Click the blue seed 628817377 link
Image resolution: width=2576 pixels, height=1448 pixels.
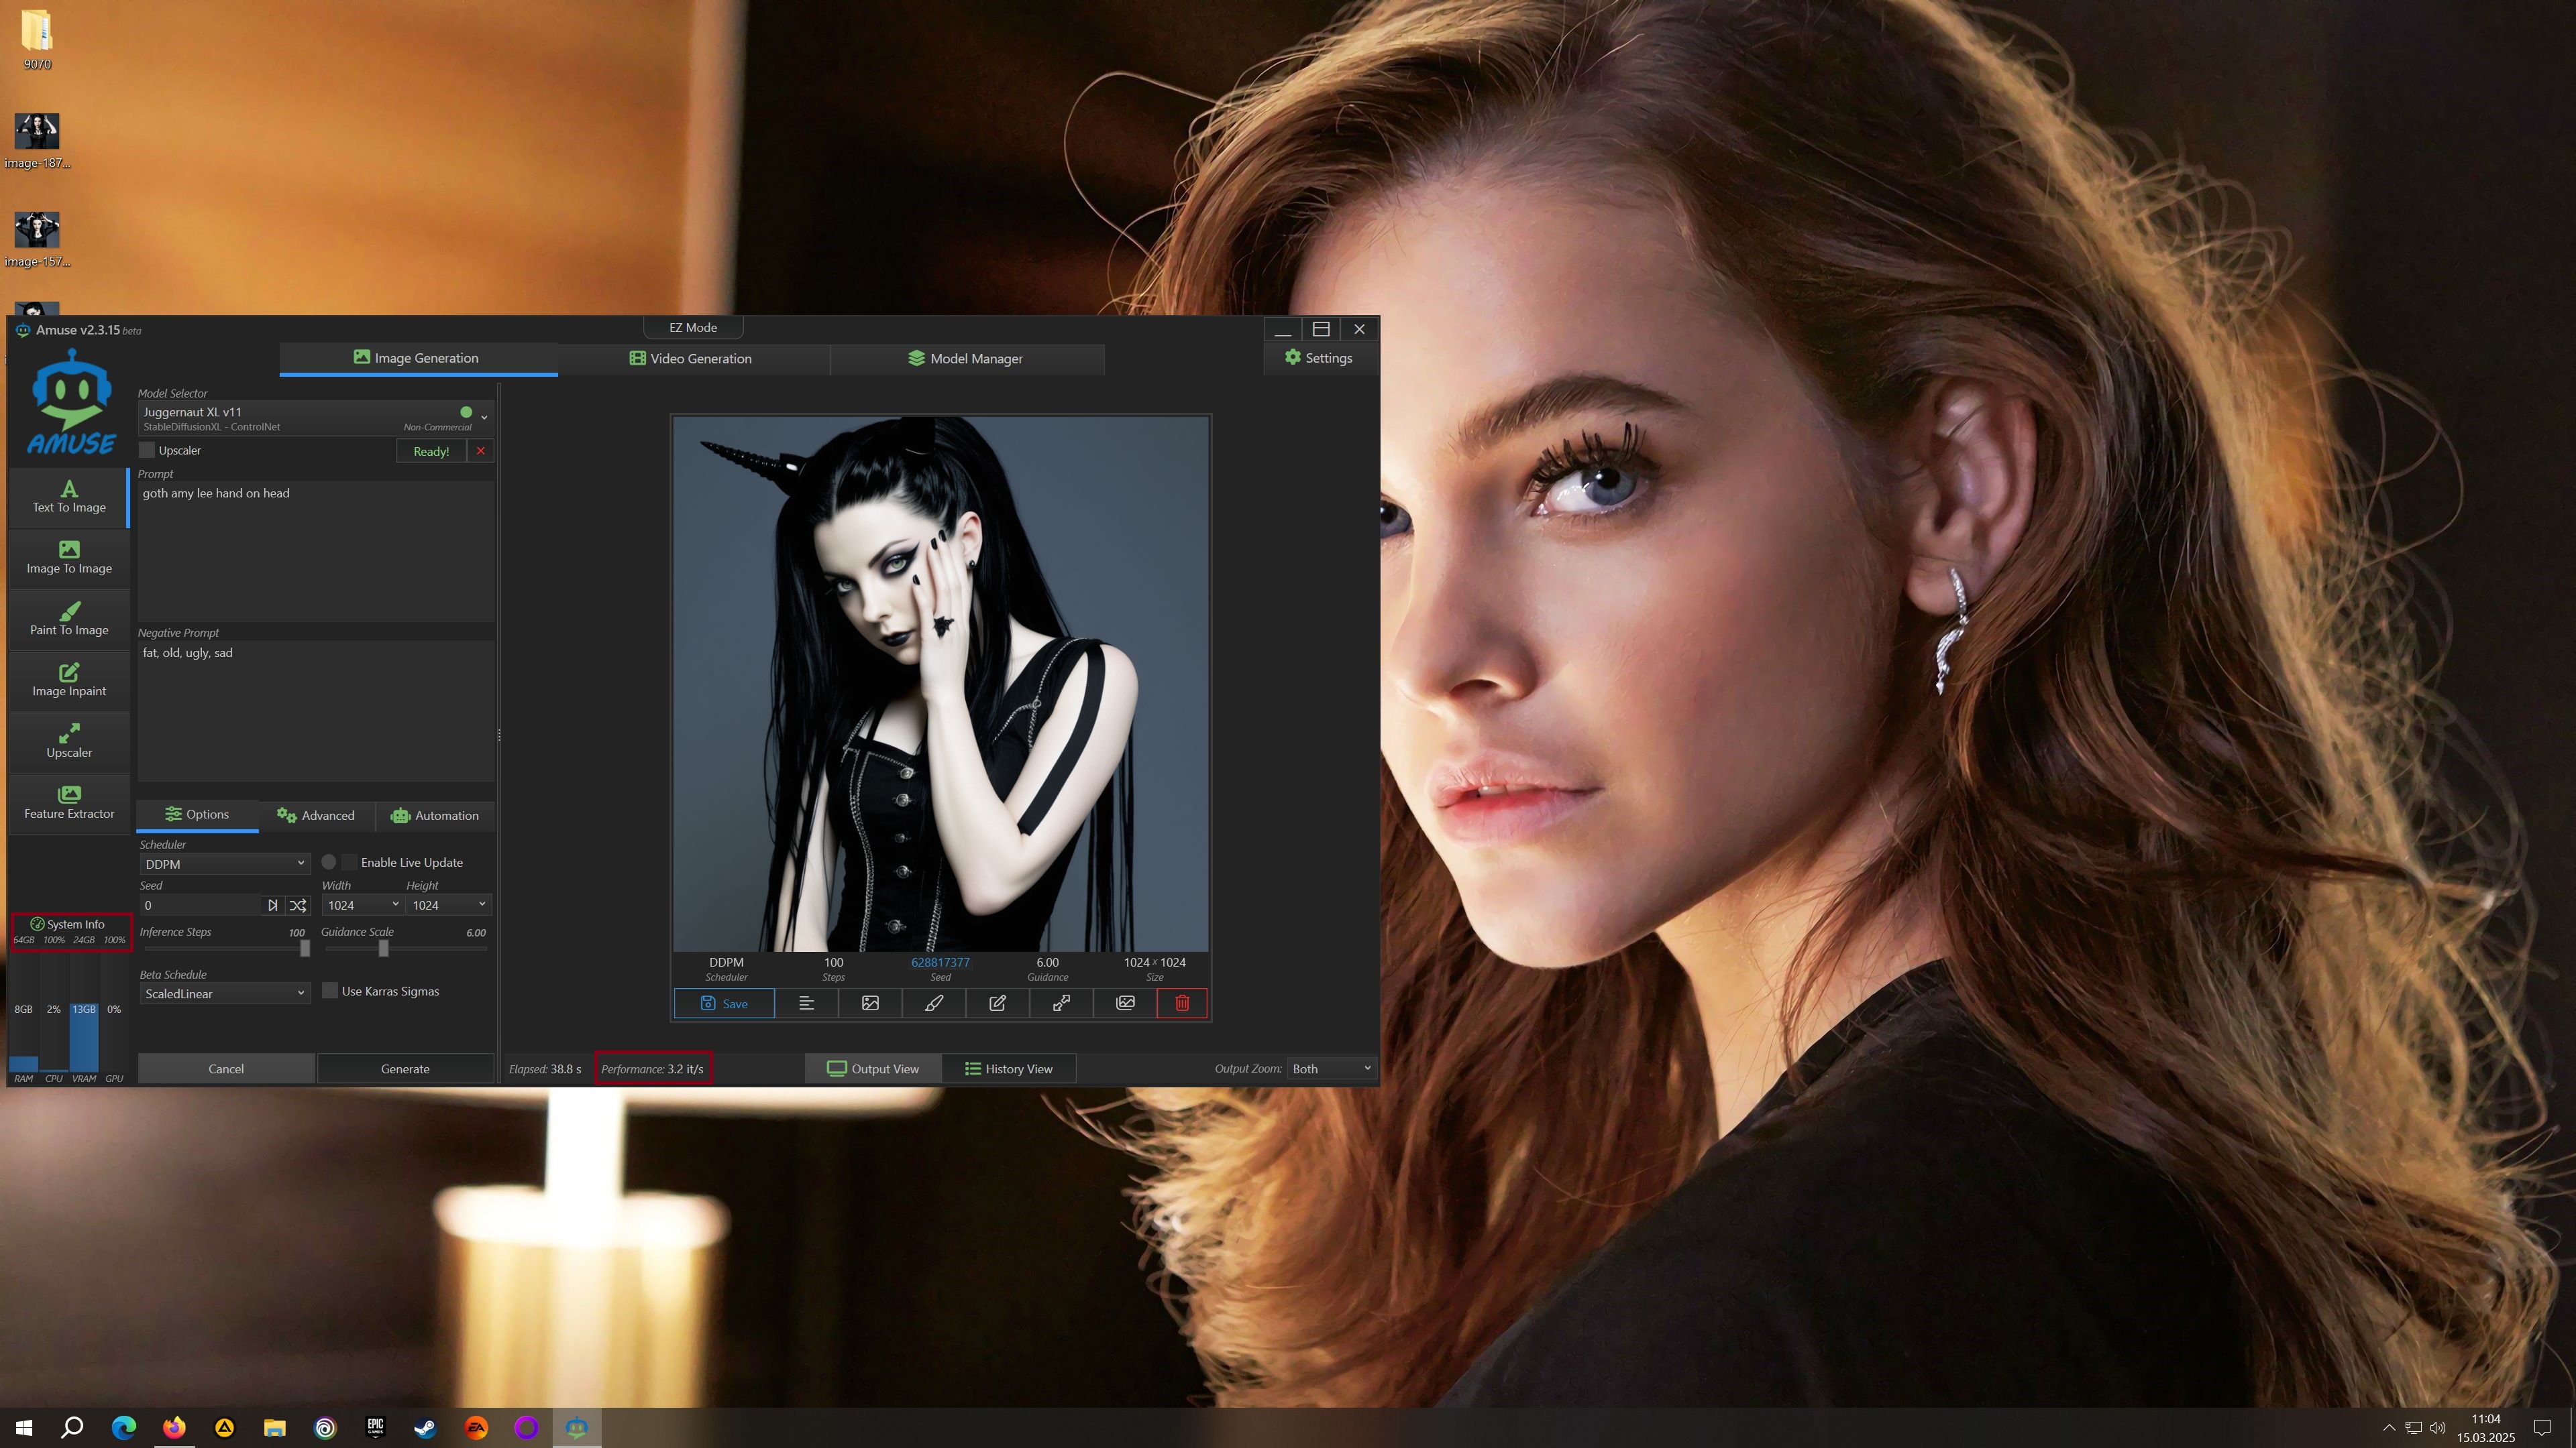pos(940,963)
